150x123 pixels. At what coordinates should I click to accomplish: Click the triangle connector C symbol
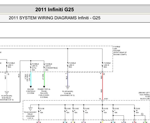click(x=30, y=109)
